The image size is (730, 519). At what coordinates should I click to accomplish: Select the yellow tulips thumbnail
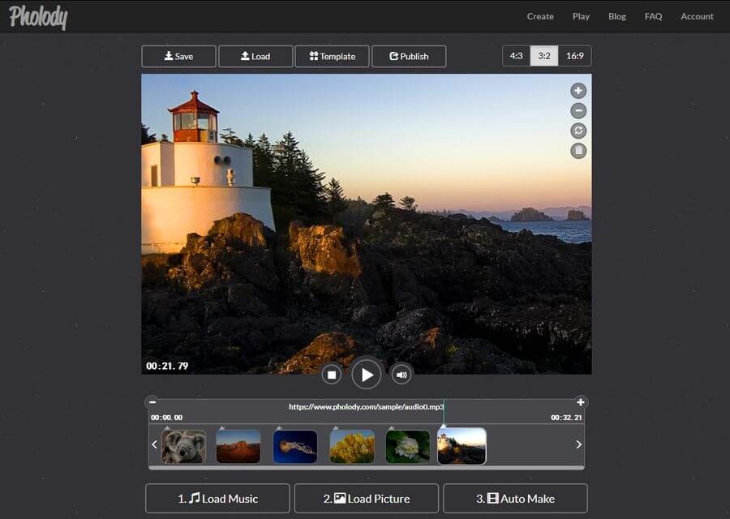click(x=352, y=447)
